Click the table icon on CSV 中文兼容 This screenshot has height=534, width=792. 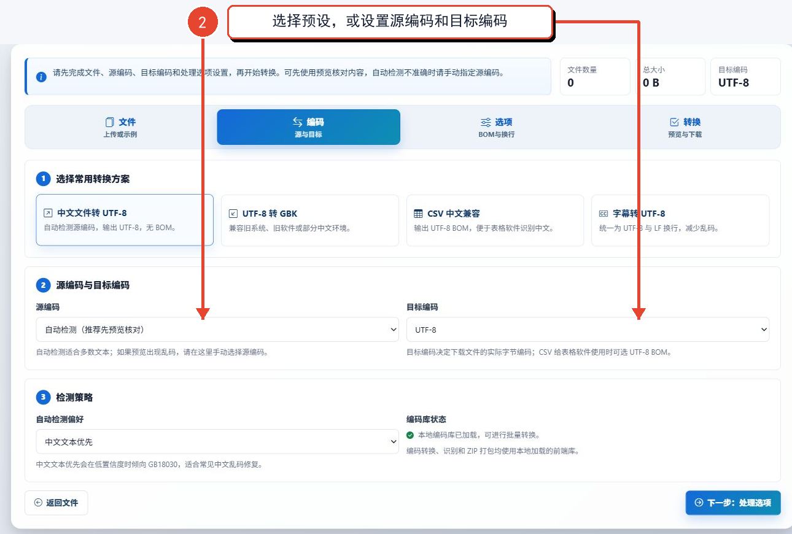(x=418, y=214)
